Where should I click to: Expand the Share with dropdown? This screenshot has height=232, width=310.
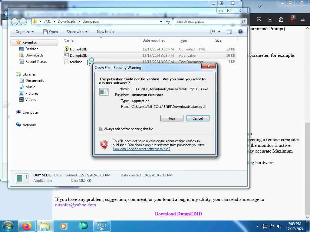tap(77, 32)
